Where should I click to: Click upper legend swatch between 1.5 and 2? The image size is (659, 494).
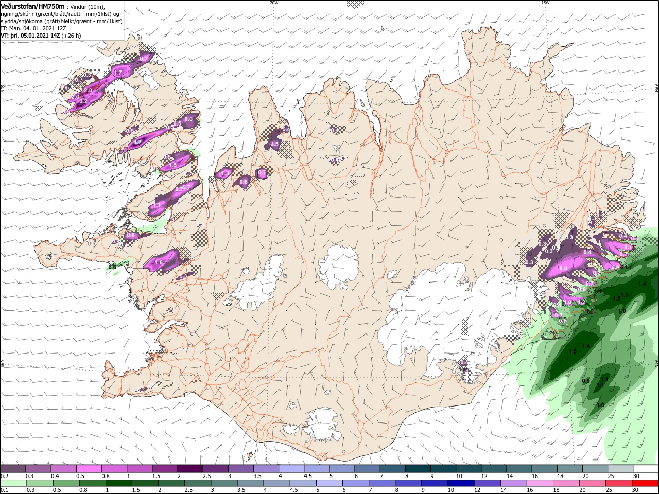(x=164, y=468)
